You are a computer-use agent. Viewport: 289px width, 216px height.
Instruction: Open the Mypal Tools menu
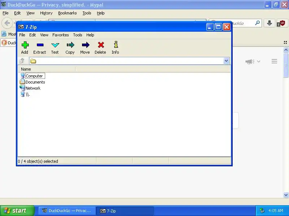pyautogui.click(x=87, y=13)
